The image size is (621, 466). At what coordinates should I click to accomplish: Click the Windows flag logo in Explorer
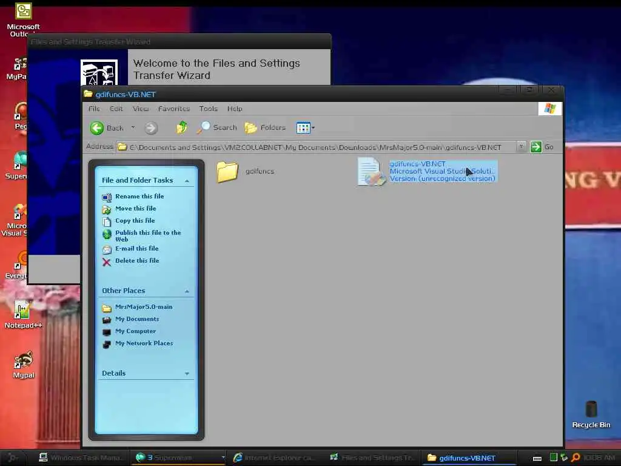[x=549, y=108]
